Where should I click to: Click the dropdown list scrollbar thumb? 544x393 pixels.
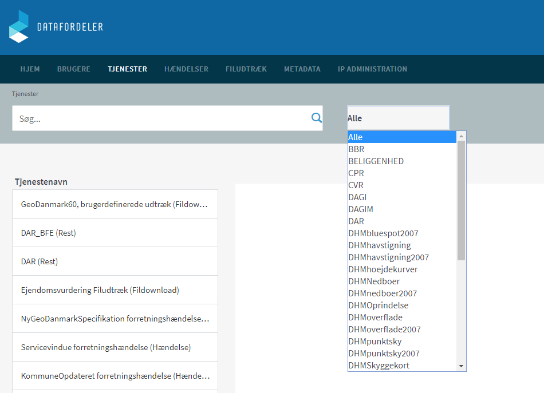(x=461, y=200)
